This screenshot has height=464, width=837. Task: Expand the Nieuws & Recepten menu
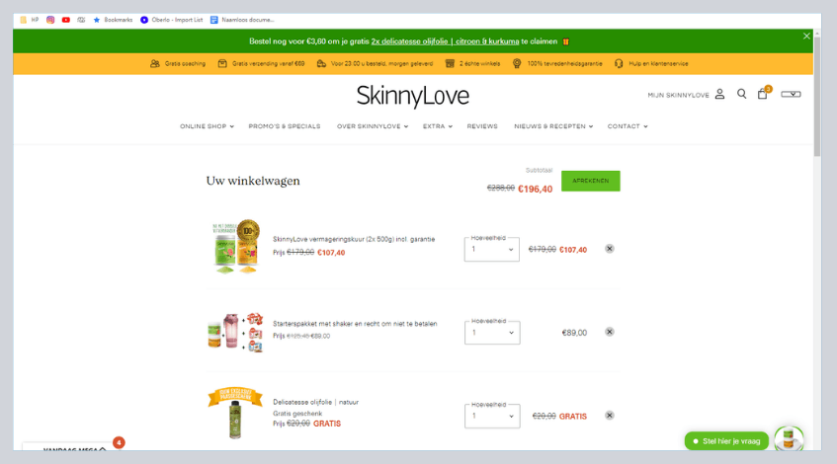click(x=553, y=126)
